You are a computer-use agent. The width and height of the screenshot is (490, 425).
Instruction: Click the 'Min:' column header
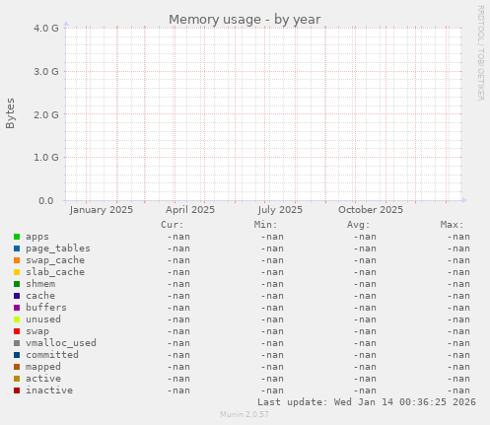click(265, 225)
